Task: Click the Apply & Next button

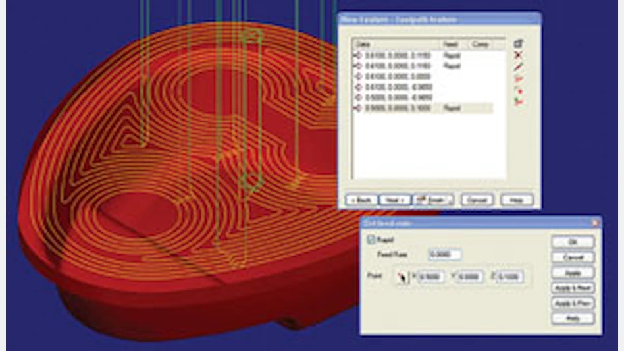Action: tap(573, 288)
